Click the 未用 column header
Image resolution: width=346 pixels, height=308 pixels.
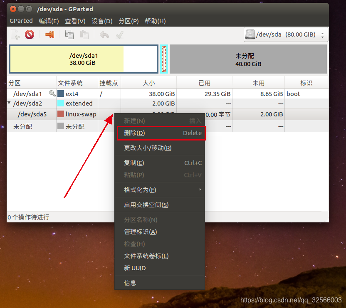(x=258, y=83)
